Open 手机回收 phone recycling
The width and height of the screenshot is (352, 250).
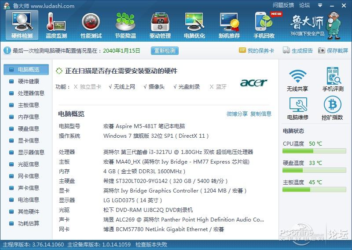264,25
